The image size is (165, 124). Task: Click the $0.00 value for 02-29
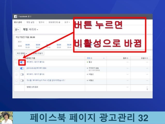coord(28,45)
